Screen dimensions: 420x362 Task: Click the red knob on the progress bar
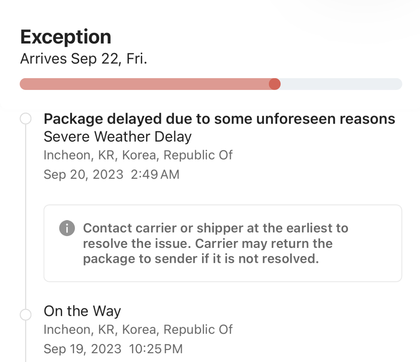(275, 84)
